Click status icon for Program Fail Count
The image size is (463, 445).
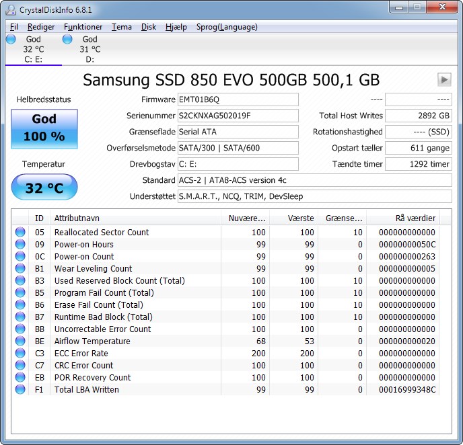20,292
